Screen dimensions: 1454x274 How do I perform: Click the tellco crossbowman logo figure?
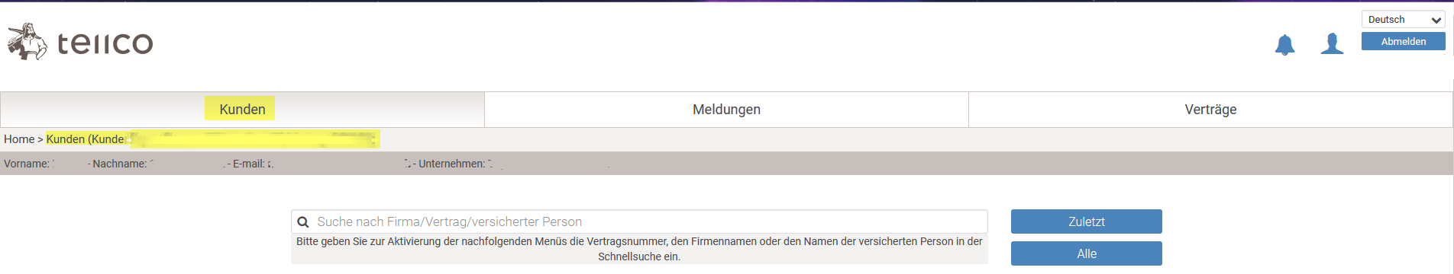tap(27, 42)
